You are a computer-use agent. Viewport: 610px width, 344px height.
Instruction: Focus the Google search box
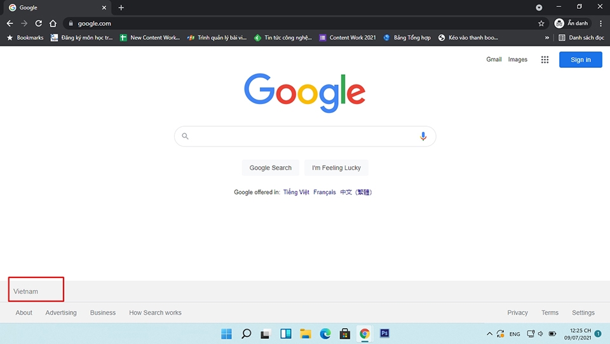(305, 136)
